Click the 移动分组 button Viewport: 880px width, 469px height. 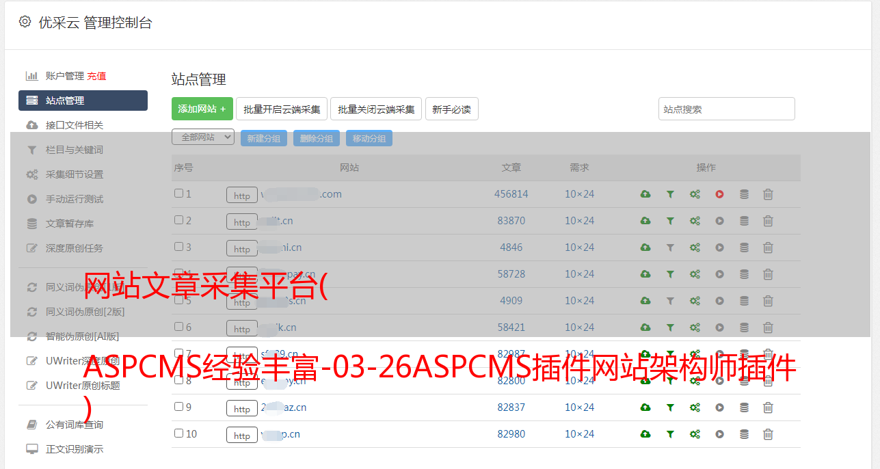(369, 138)
